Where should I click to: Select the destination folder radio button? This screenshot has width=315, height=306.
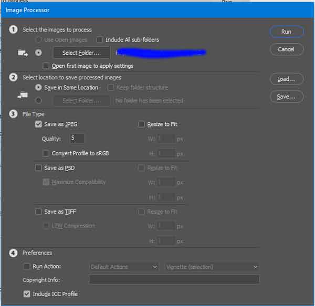pyautogui.click(x=38, y=100)
